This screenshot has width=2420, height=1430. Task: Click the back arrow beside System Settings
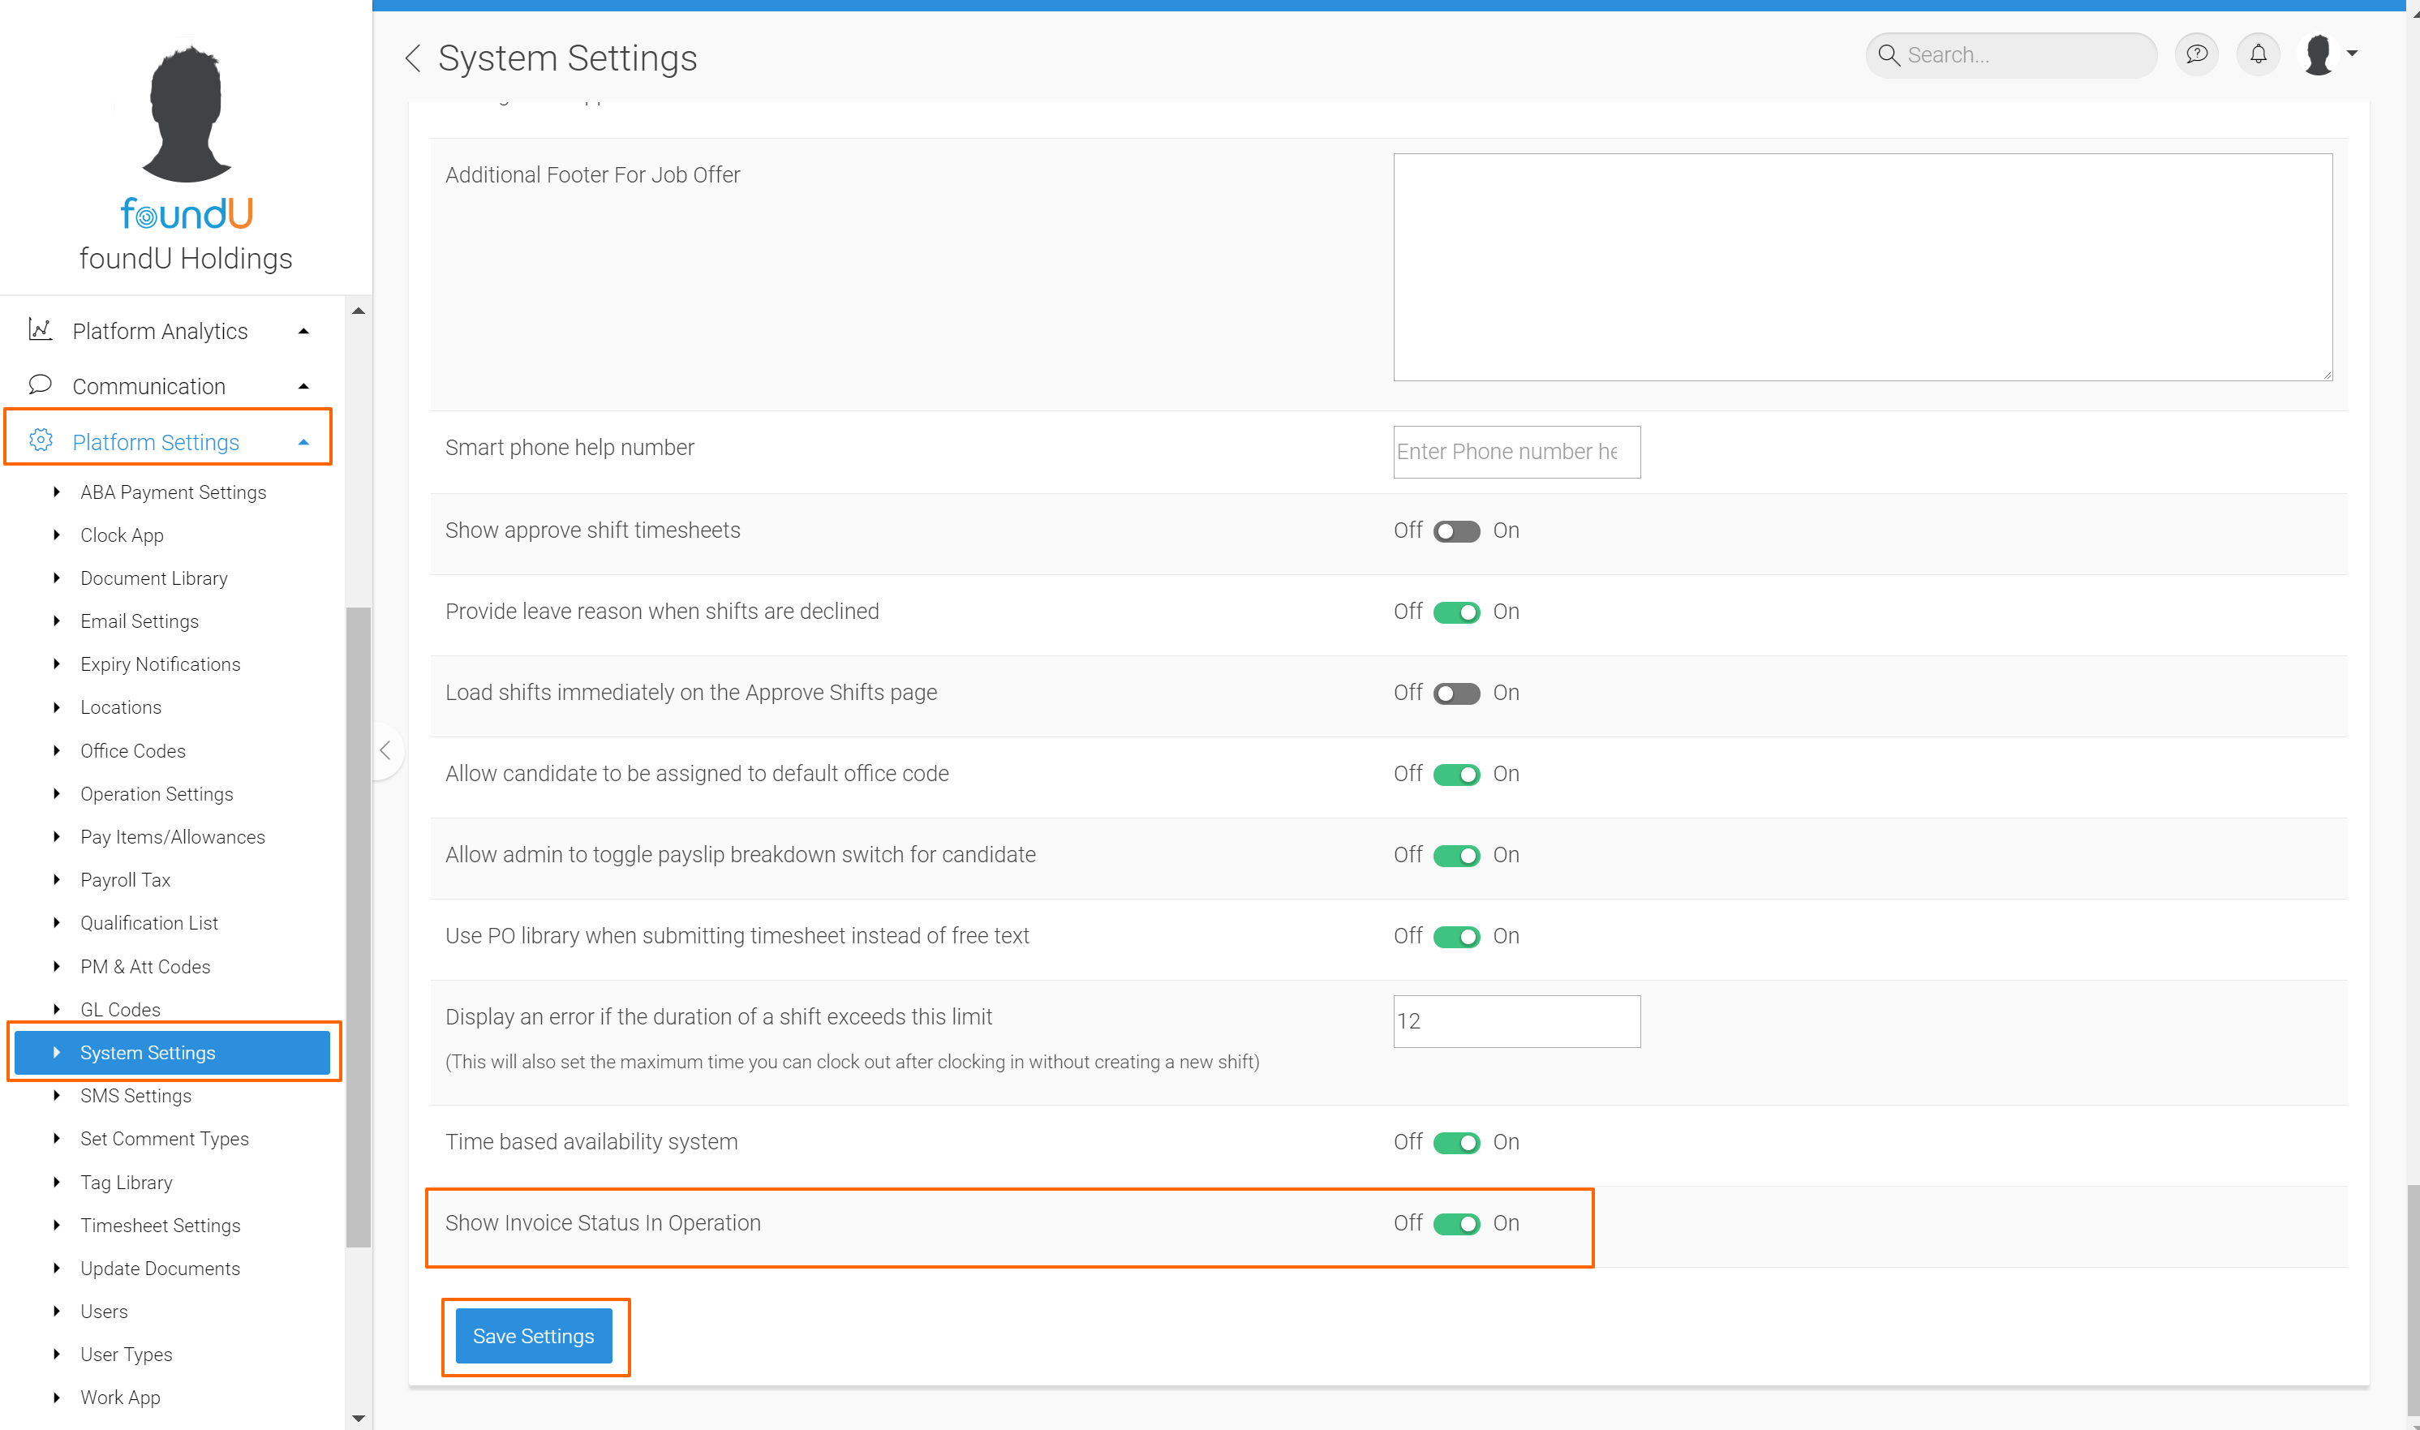coord(412,58)
